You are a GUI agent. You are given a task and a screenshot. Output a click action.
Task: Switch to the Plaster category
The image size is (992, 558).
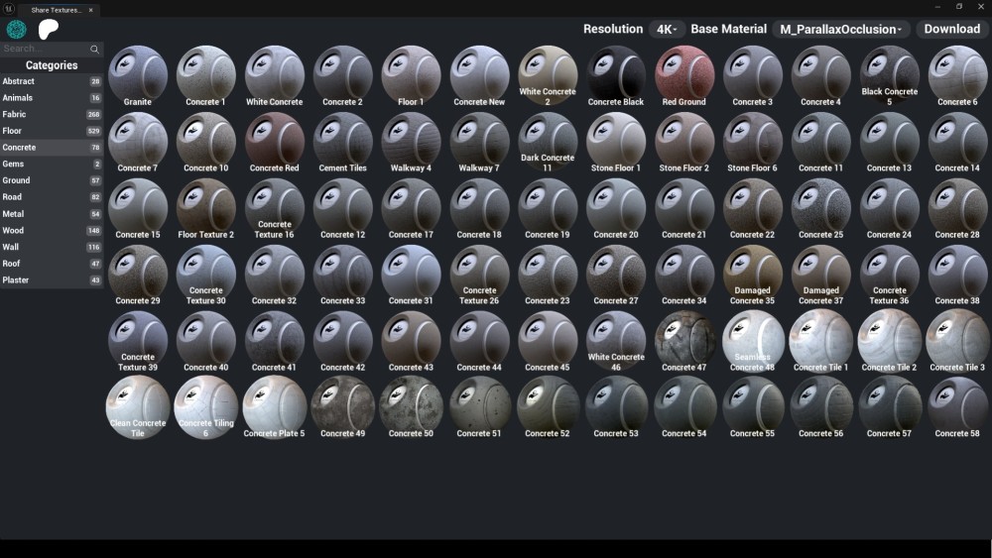[x=52, y=279]
